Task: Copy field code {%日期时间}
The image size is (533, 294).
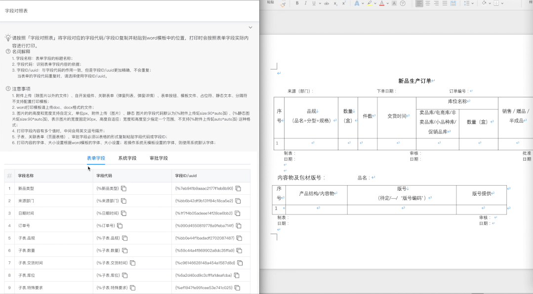Action: 123,213
